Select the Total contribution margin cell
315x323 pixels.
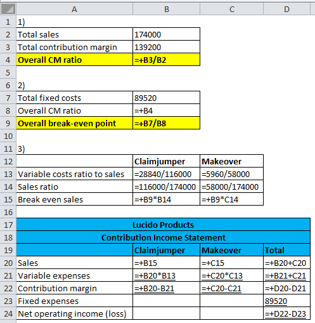coord(75,47)
